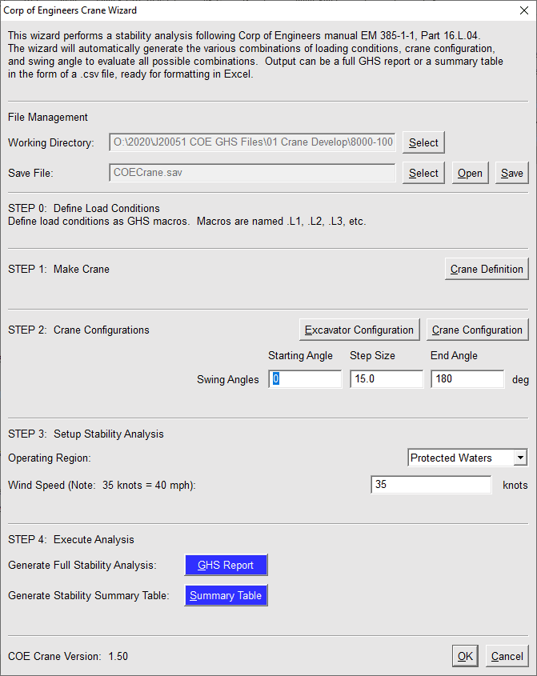
Task: Click the 'STEP 4: Execute Analysis' heading
Action: (70, 539)
